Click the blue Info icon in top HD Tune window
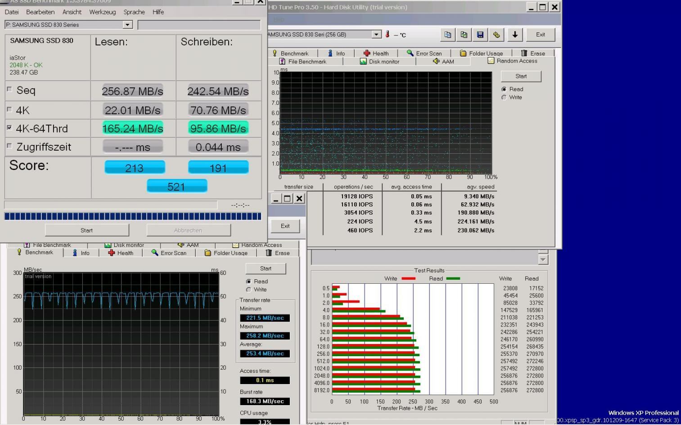This screenshot has width=681, height=425. 330,53
